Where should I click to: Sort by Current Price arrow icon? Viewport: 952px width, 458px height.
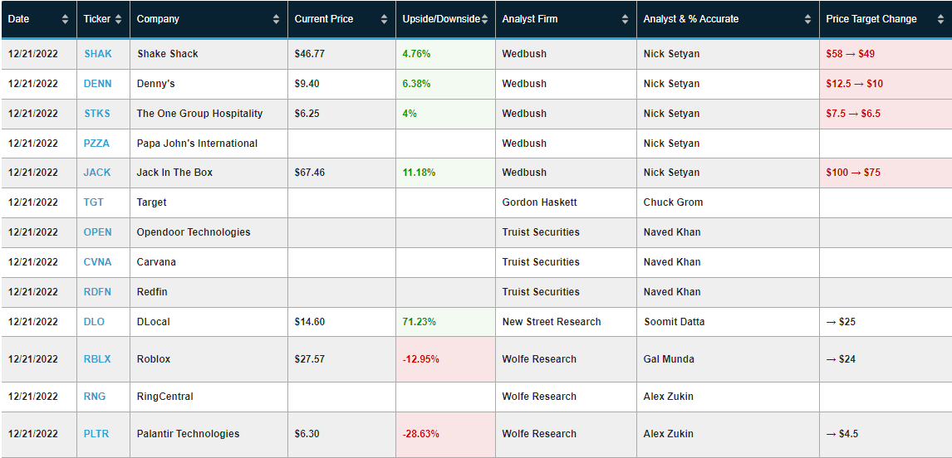coord(384,19)
